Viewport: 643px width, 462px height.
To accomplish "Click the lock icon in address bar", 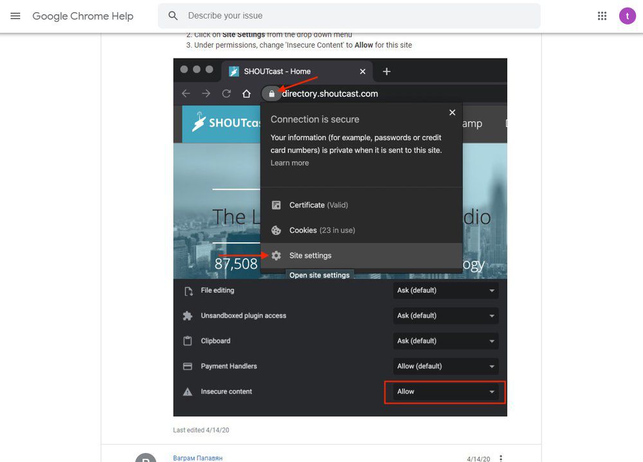I will [x=271, y=94].
